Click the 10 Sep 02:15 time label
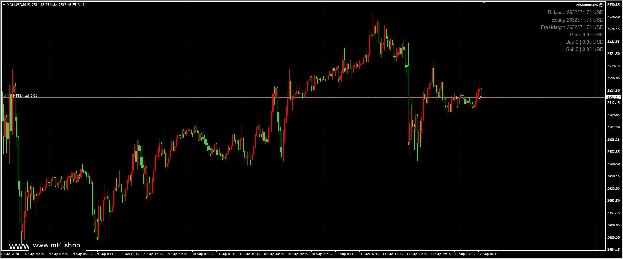The height and width of the screenshot is (259, 623). pyautogui.click(x=202, y=255)
